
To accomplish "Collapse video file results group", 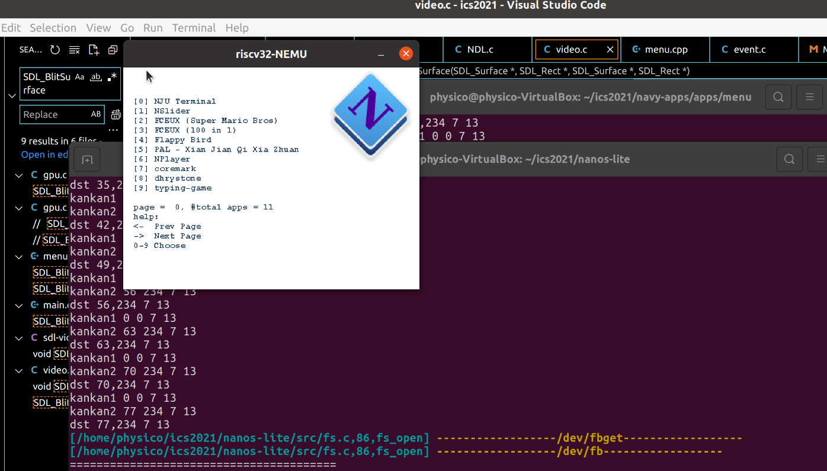I will point(20,370).
